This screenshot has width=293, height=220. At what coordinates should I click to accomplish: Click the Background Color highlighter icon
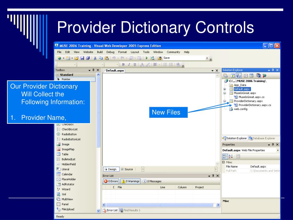(x=148, y=64)
